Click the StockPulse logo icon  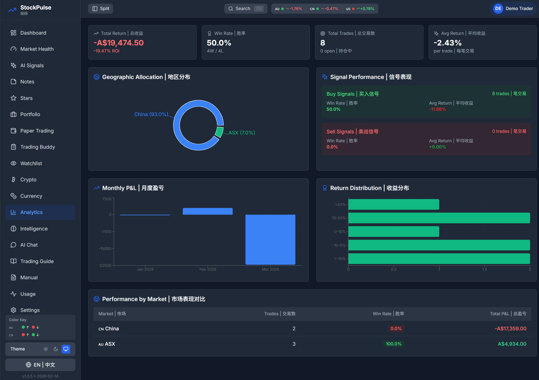12,10
